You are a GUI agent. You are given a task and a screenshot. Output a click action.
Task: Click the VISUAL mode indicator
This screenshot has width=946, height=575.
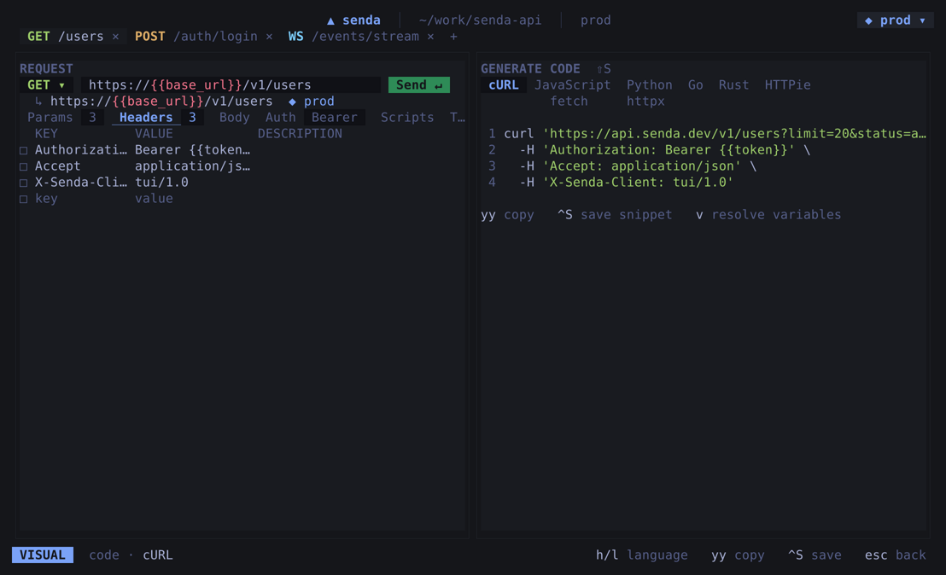(42, 555)
